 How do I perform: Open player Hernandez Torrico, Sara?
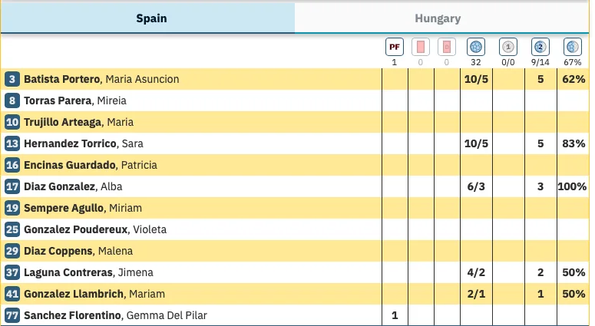pyautogui.click(x=84, y=143)
